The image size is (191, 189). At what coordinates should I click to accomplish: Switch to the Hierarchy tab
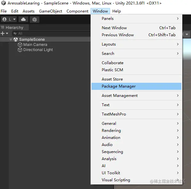pyautogui.click(x=14, y=27)
